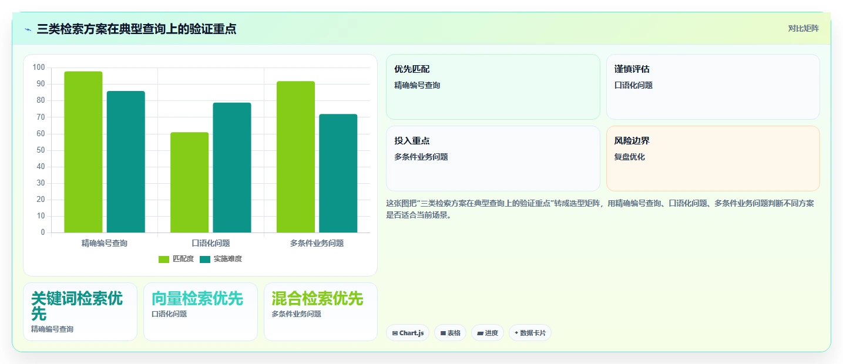This screenshot has height=364, width=843.
Task: Select the 混合检索优先 data card
Action: pyautogui.click(x=321, y=312)
